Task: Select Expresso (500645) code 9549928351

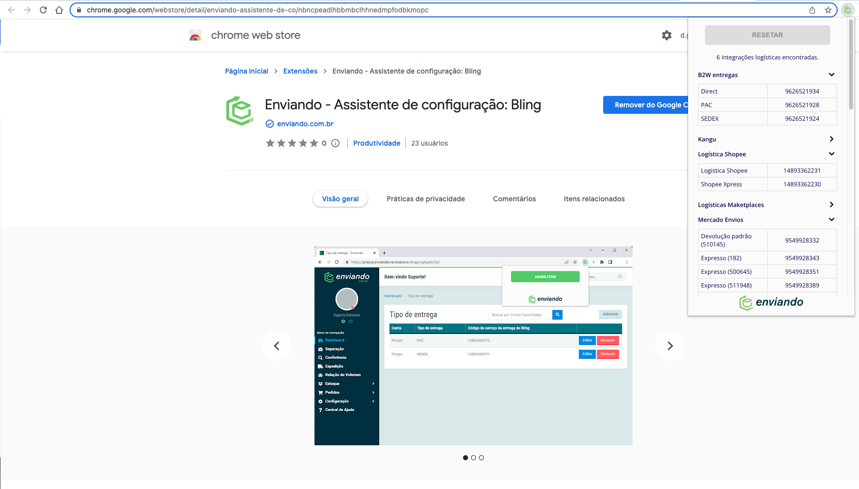Action: coord(802,272)
